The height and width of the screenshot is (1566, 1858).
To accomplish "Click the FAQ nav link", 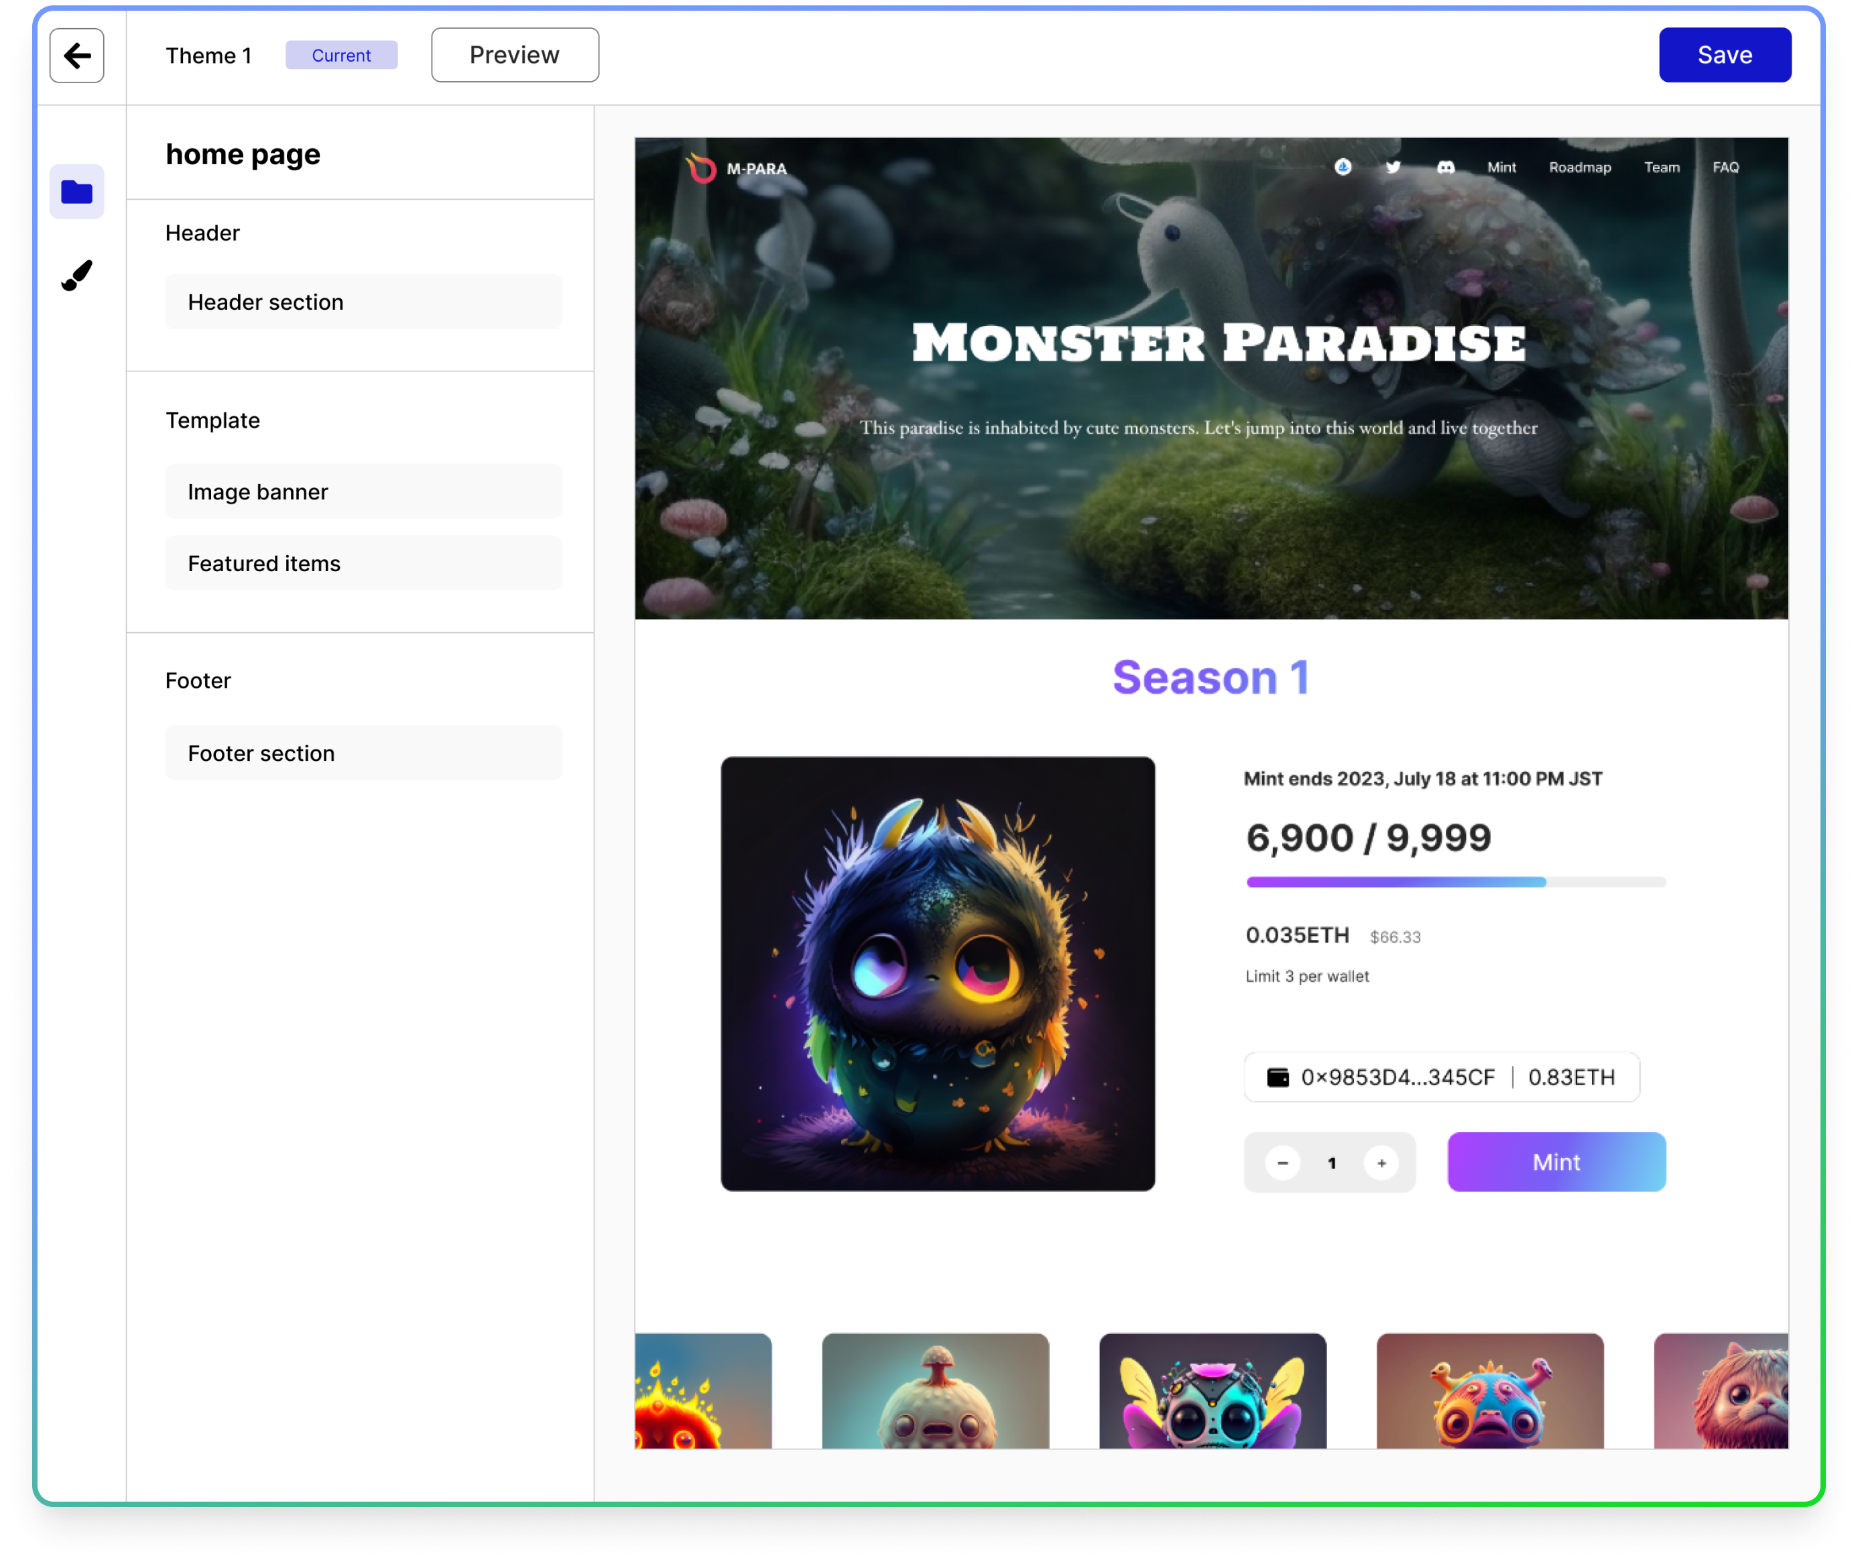I will (1725, 167).
